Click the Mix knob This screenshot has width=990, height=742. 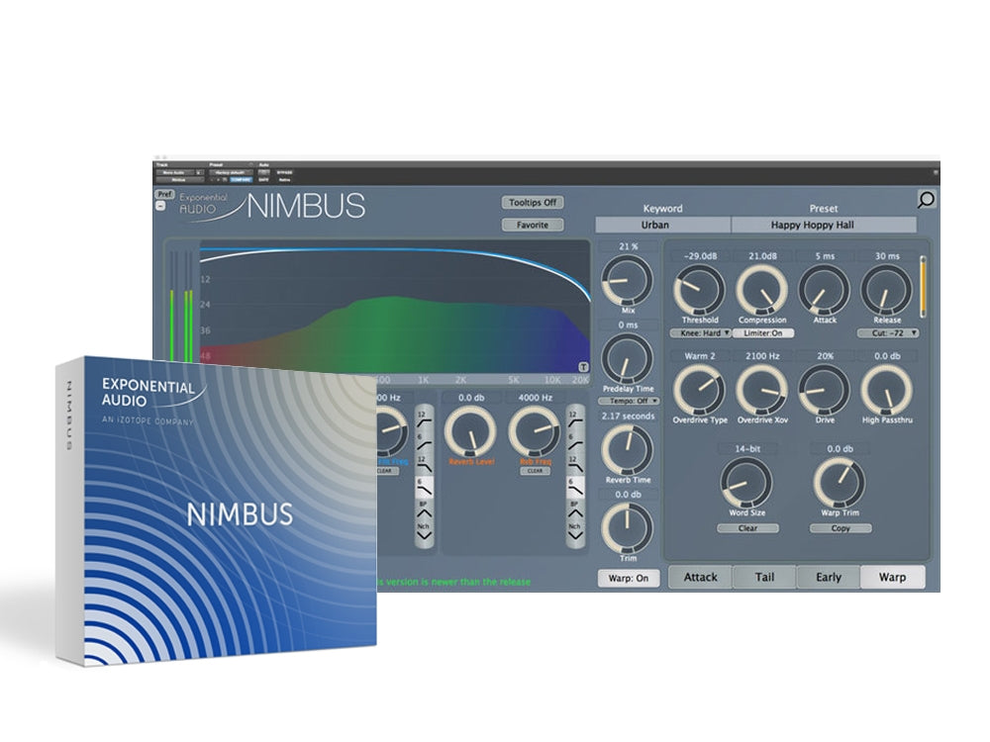[x=628, y=282]
